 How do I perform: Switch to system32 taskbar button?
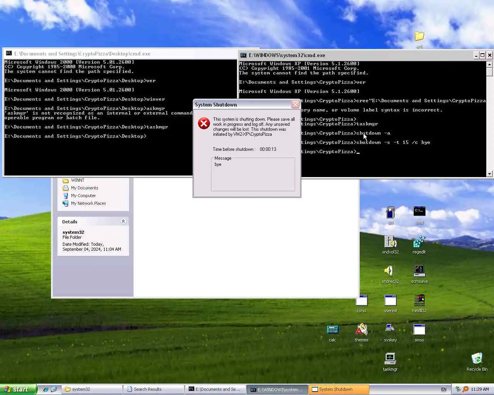pos(92,389)
